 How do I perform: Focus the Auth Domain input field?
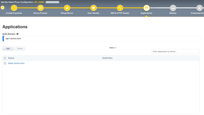pyautogui.click(x=102, y=38)
